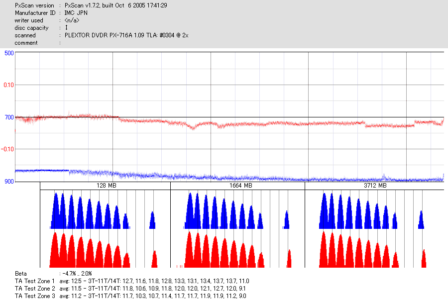Click the blue 500 axis label
The image size is (448, 302).
click(9, 53)
